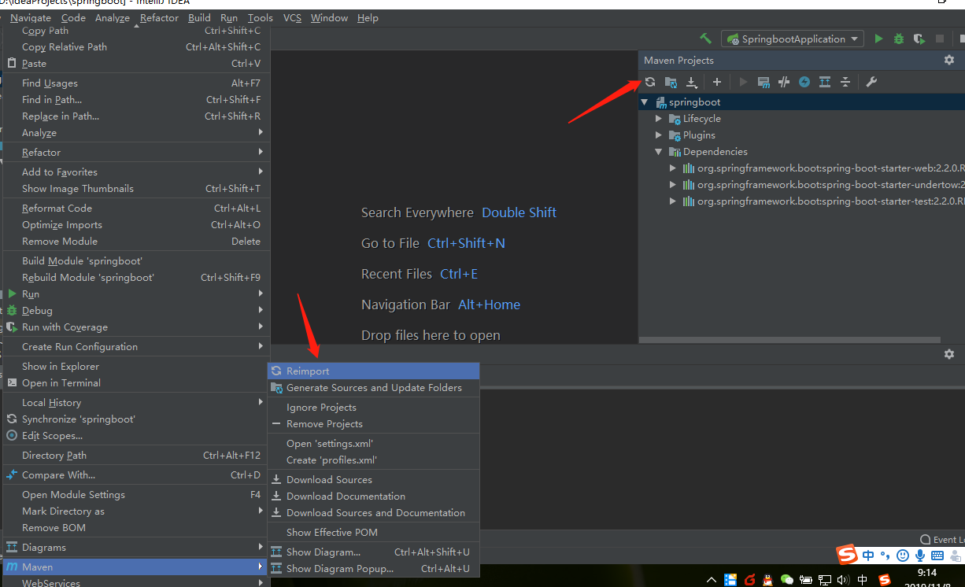
Task: Open Maven Settings wrench icon
Action: pos(871,82)
